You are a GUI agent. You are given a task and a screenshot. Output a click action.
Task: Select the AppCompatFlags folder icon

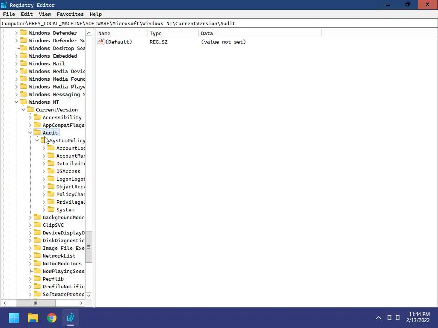(x=37, y=125)
